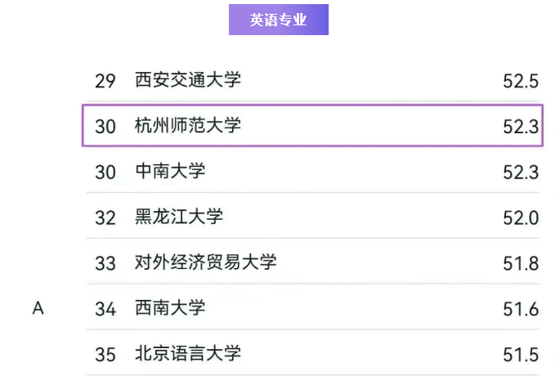Select the rank number 34
Viewport: 560px width, 376px height.
(x=105, y=309)
